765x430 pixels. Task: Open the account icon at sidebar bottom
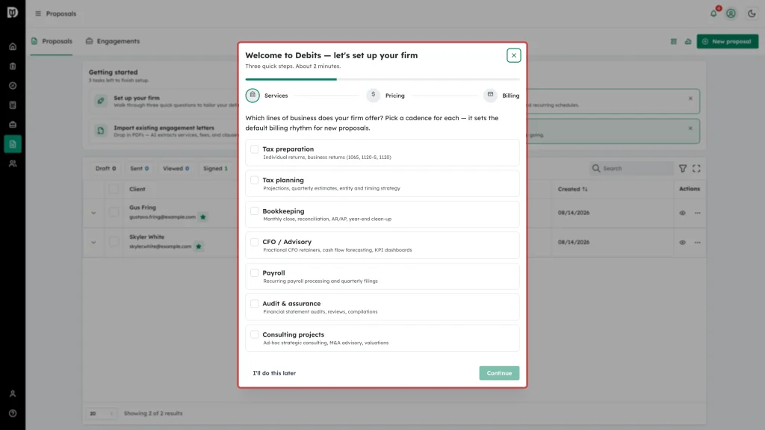[13, 394]
